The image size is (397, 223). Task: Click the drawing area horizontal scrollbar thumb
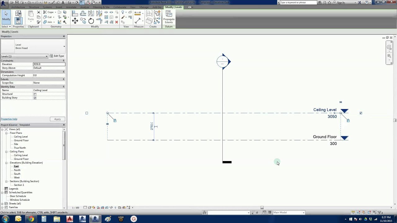(262, 208)
